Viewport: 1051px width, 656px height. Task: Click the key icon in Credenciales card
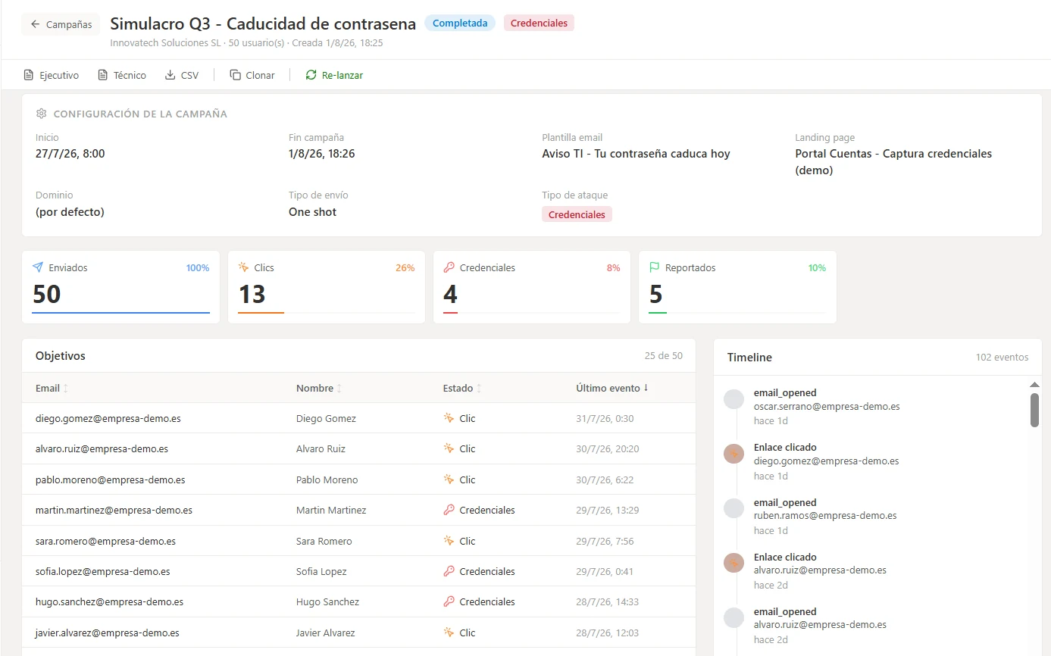click(449, 267)
